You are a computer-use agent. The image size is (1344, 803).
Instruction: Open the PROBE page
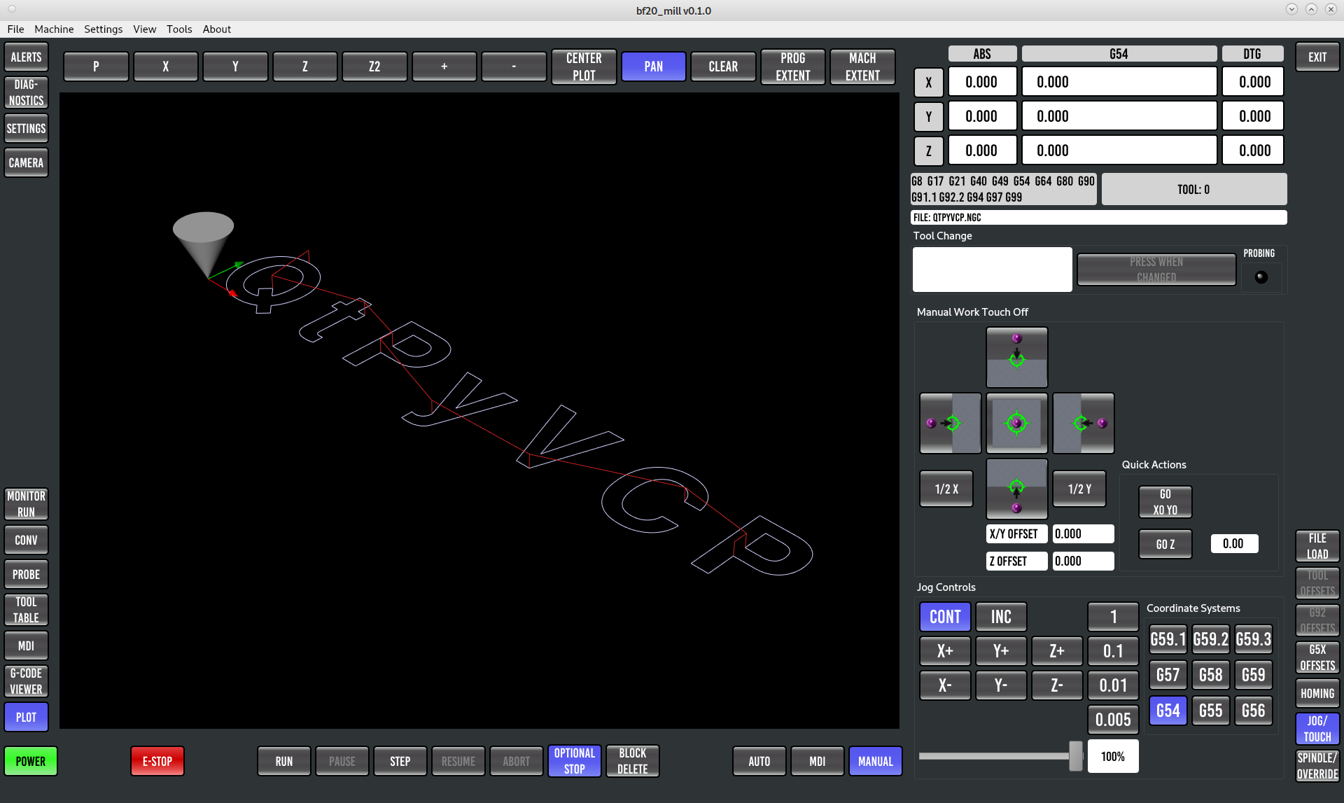(26, 575)
